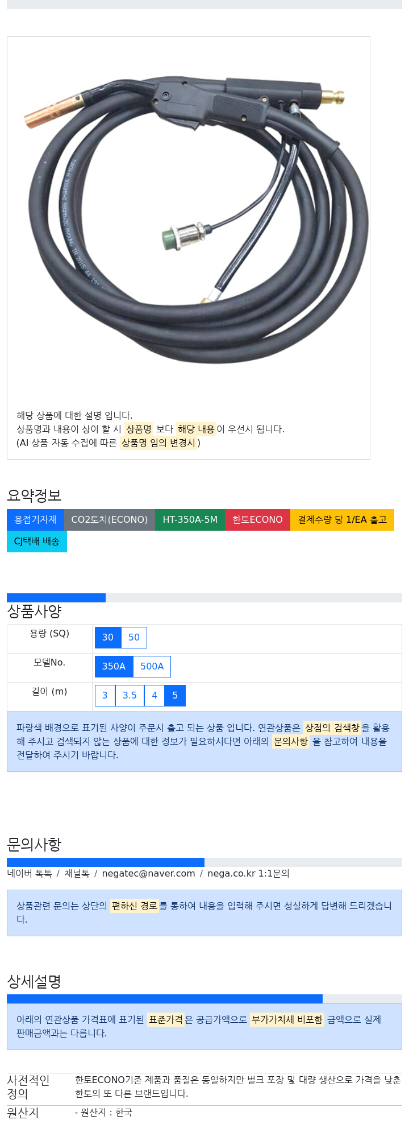Choose model number 500A
Viewport: 409px width, 1124px height.
[152, 667]
